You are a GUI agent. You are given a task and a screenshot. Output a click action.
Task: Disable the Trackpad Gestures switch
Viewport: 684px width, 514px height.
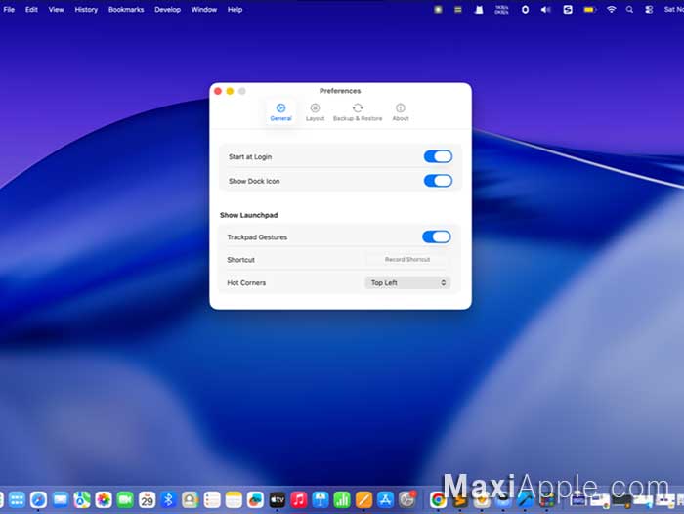click(437, 236)
